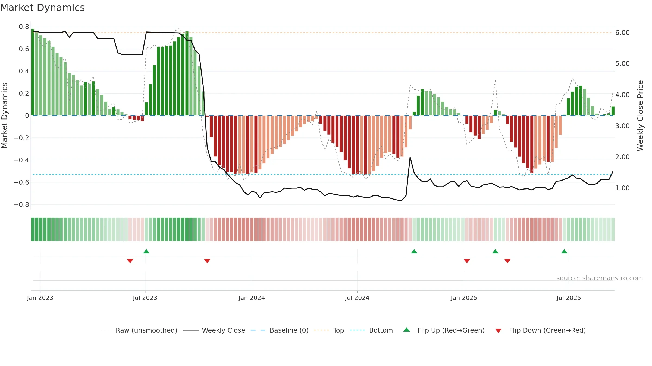
Task: Click the source: sharemaestro.com text
Action: (600, 278)
